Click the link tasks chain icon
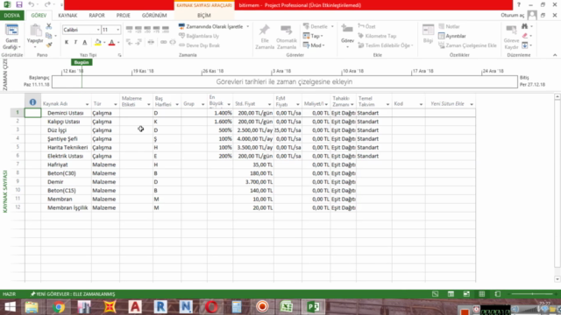The width and height of the screenshot is (561, 315). [164, 42]
